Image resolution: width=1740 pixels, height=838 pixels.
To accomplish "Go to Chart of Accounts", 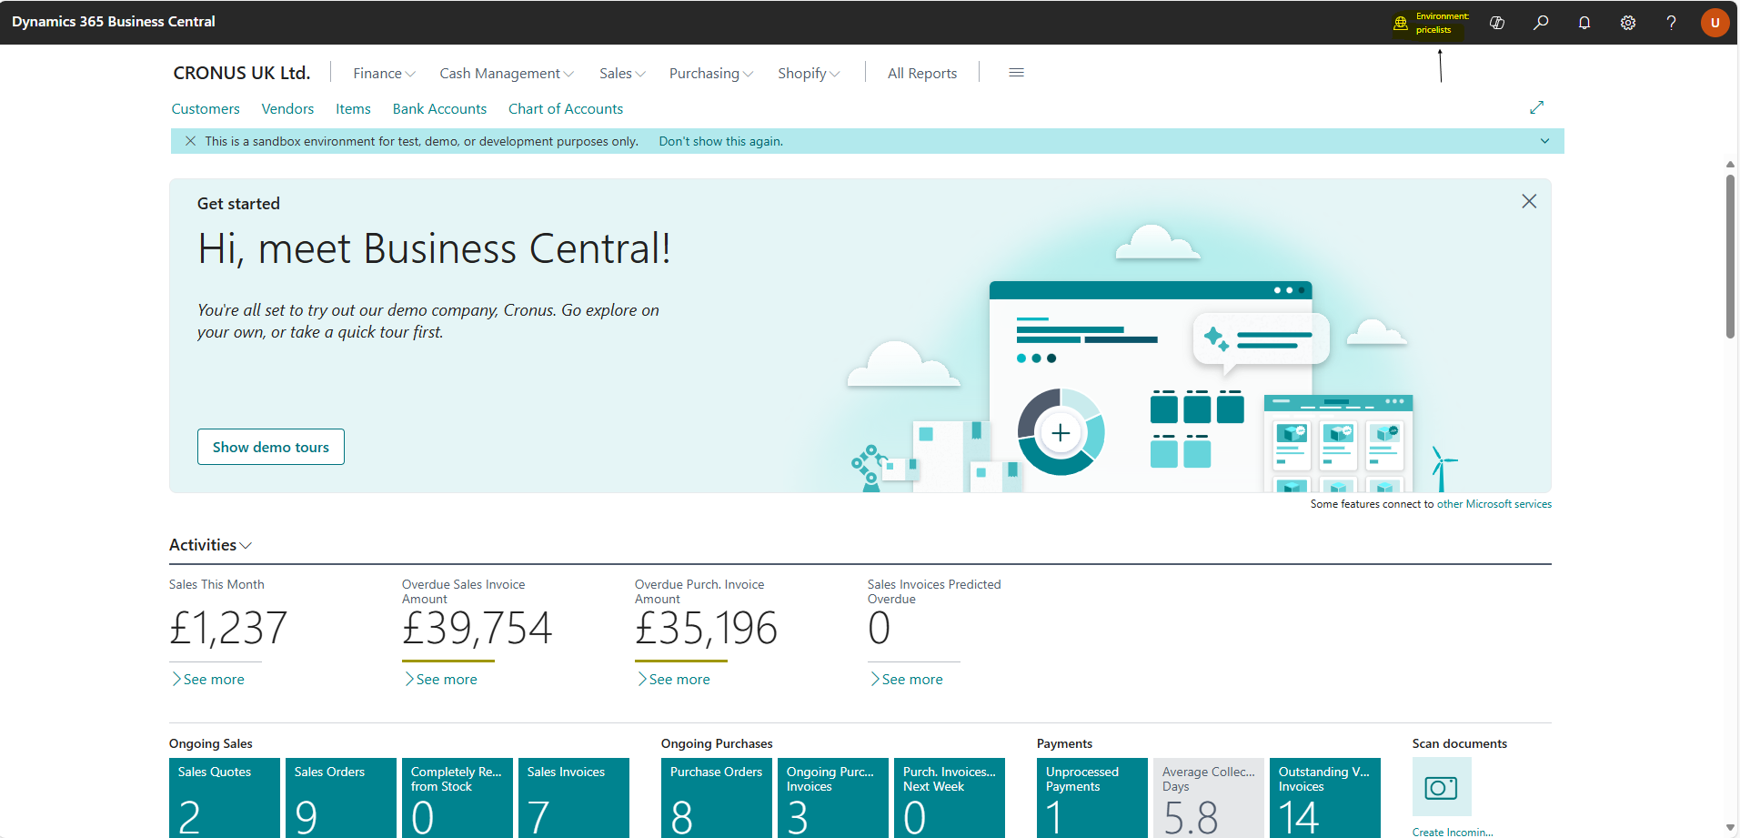I will tap(566, 109).
